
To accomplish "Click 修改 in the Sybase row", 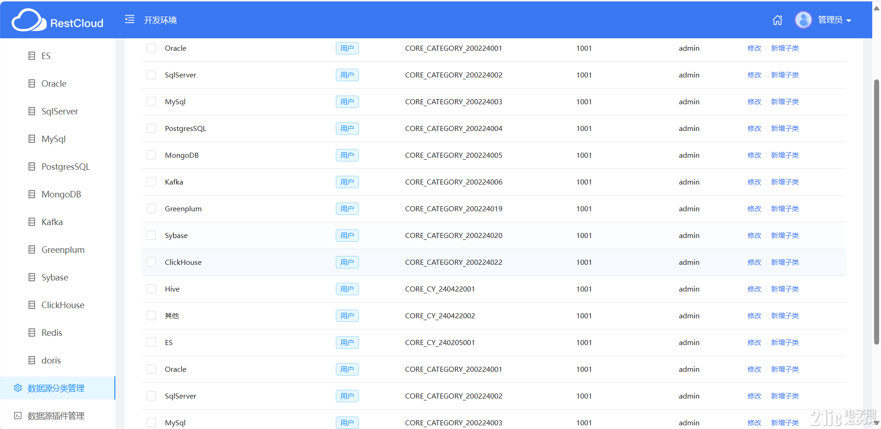I will tap(755, 235).
